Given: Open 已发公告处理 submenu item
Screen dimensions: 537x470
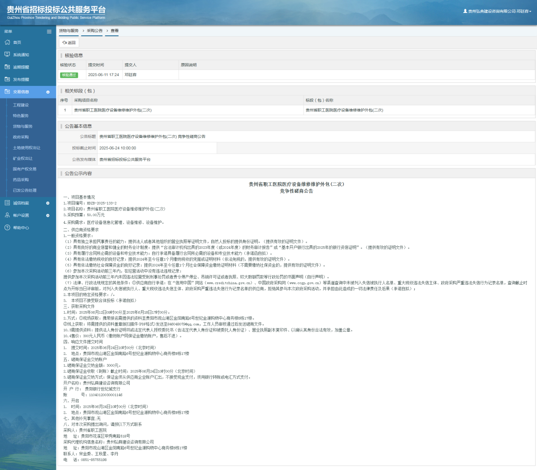Looking at the screenshot, I should 25,190.
